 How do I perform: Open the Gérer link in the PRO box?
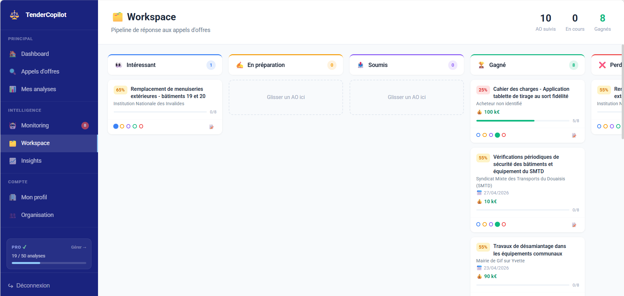78,247
